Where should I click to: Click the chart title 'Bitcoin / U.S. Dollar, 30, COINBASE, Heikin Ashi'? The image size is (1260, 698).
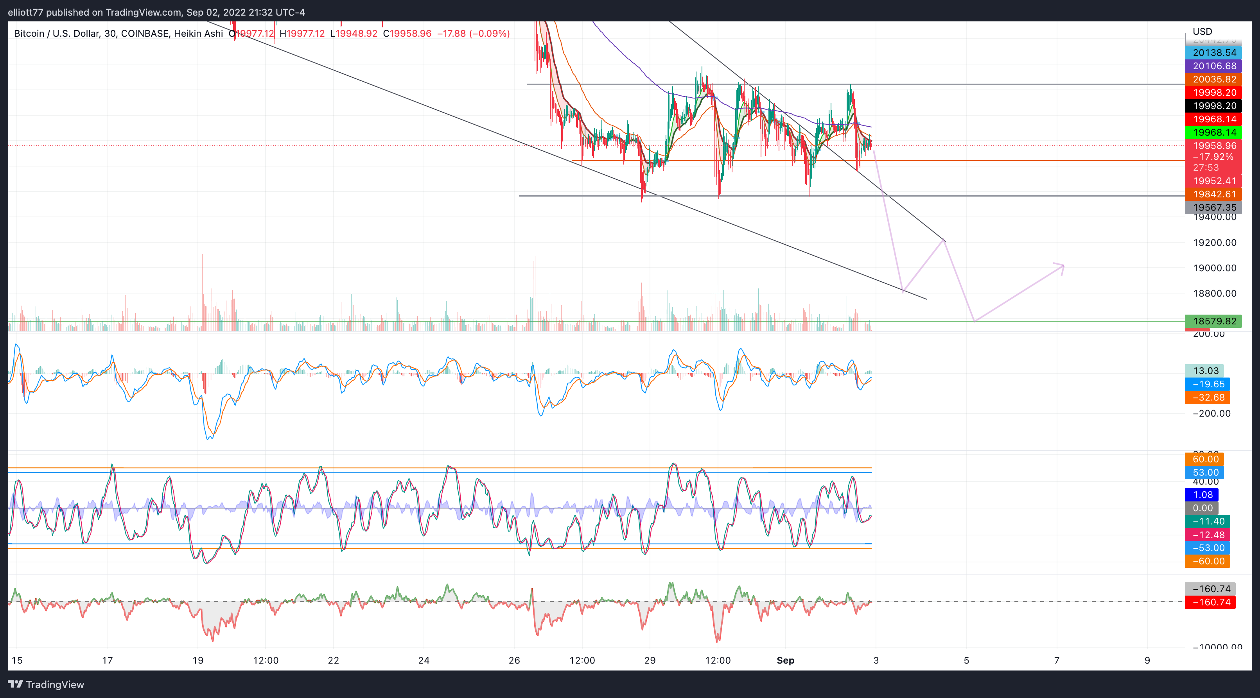coord(118,33)
